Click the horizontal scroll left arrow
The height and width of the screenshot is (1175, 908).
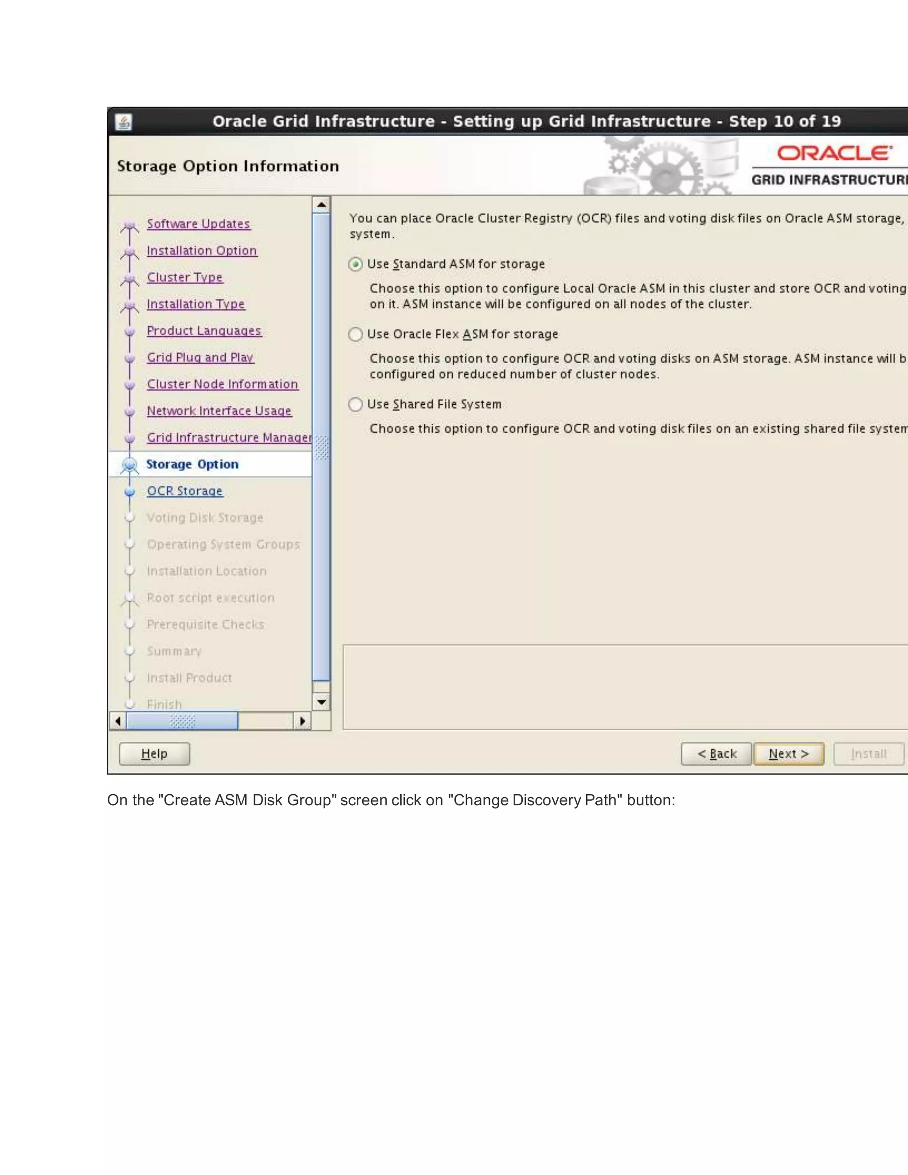pyautogui.click(x=118, y=721)
